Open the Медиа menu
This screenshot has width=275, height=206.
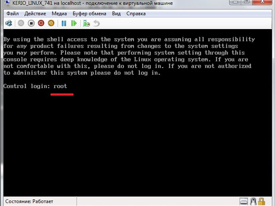tap(59, 14)
